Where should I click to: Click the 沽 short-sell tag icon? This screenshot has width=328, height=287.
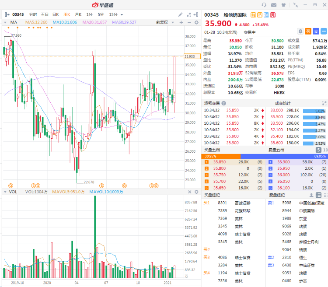(260, 15)
